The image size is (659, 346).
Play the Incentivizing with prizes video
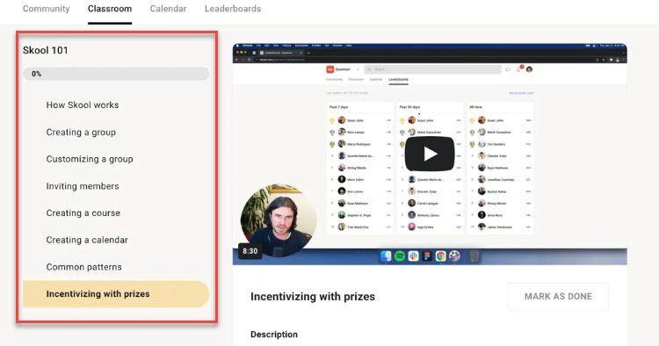coord(430,154)
